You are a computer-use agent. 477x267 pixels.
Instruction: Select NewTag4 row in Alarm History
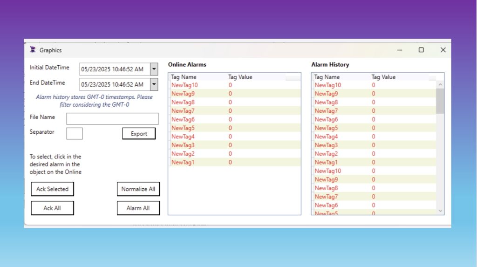click(x=374, y=137)
